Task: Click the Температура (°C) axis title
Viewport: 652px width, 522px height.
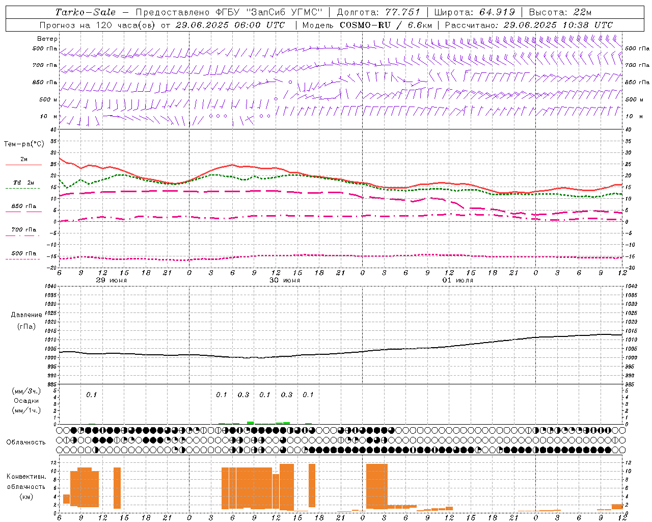Action: [24, 144]
